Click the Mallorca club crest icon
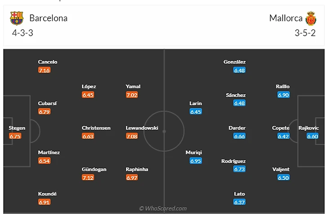Viewport: 328px width, 214px height. coord(311,18)
